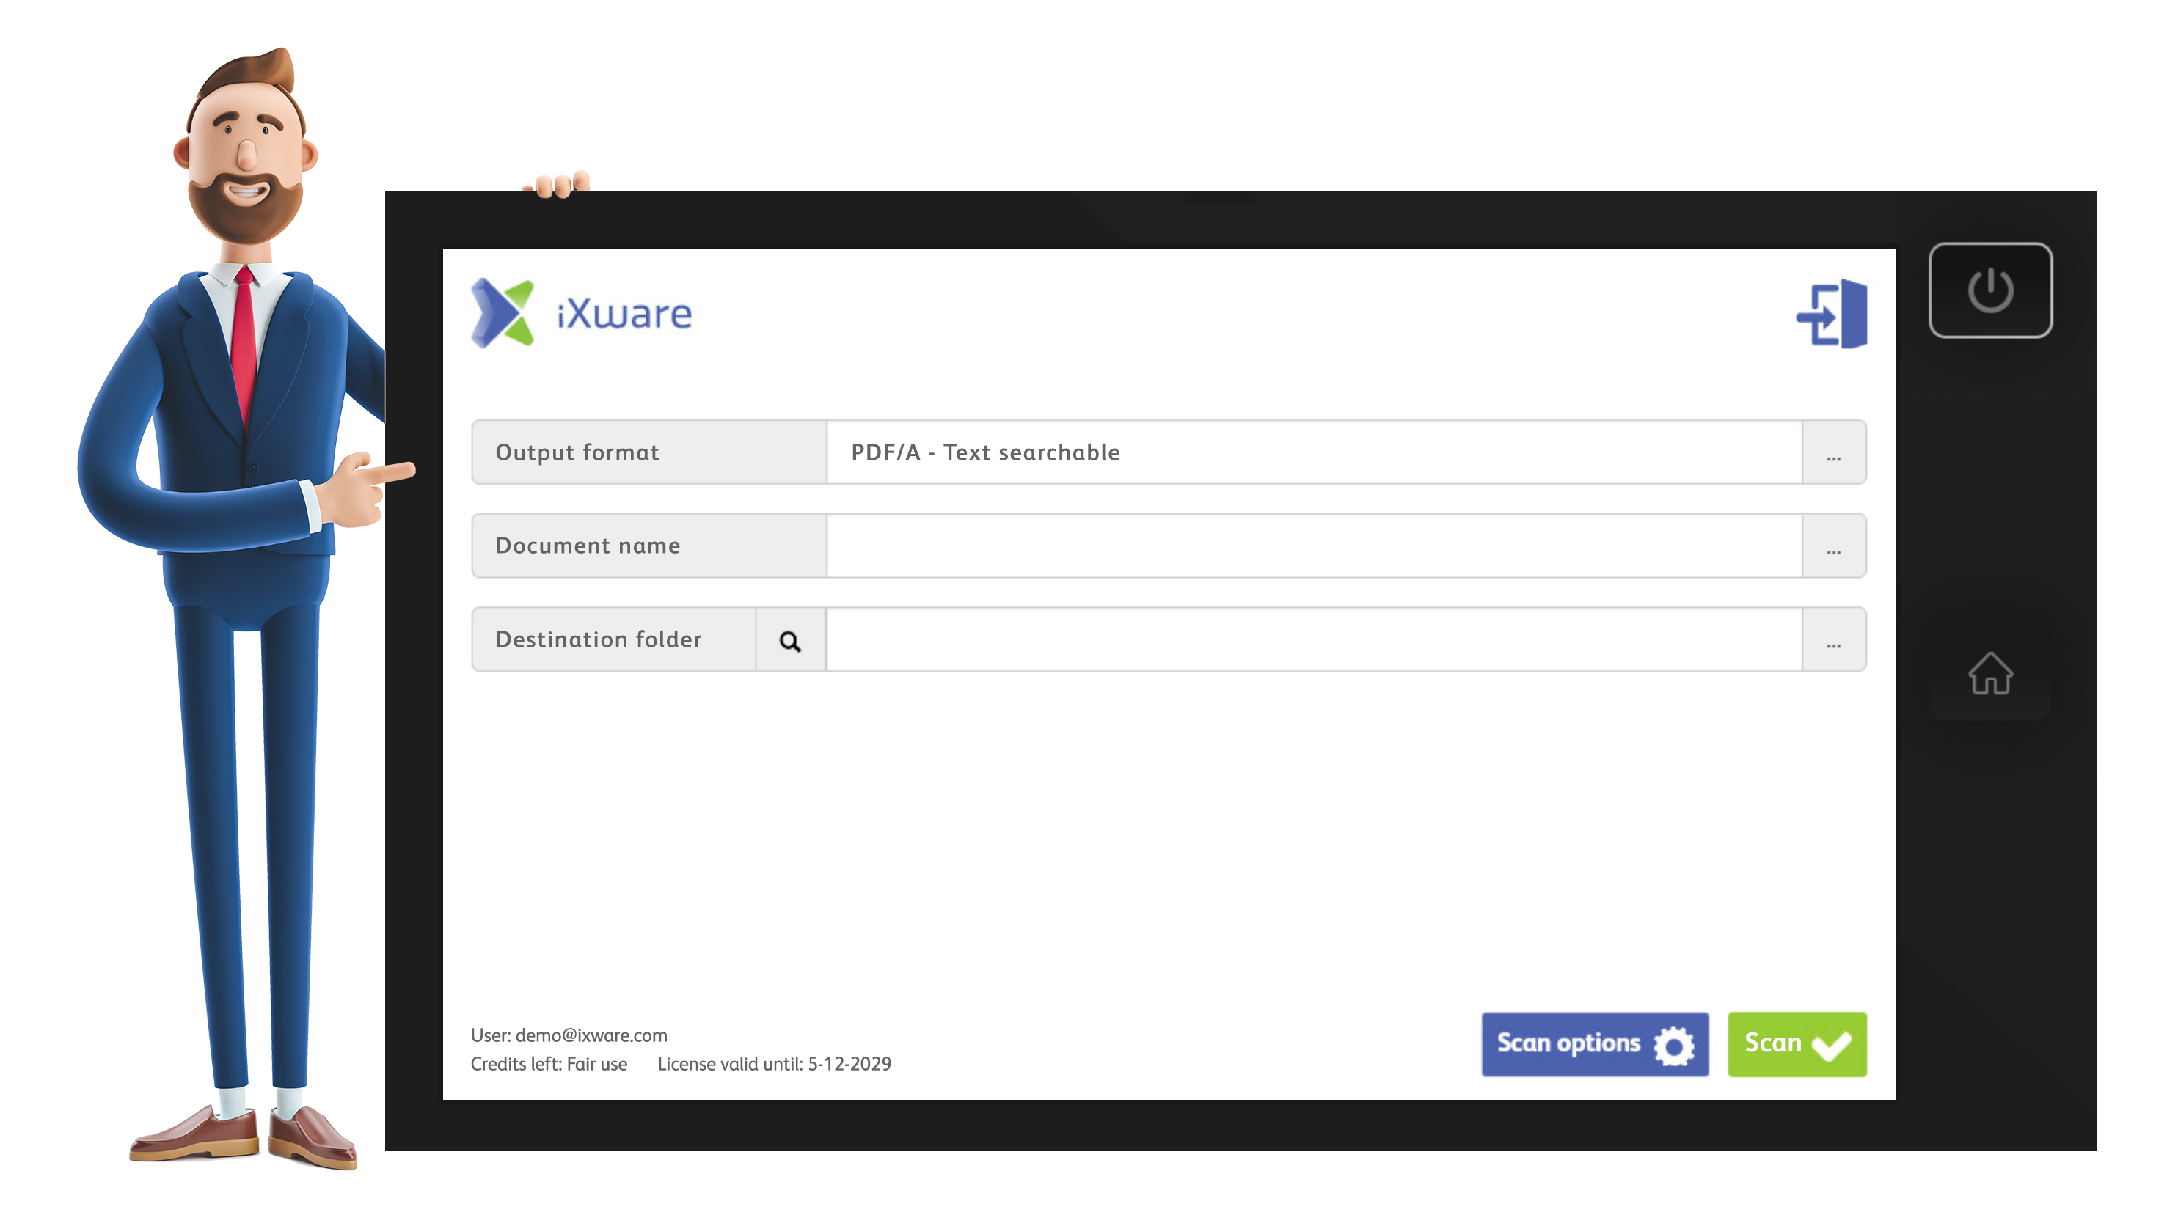The width and height of the screenshot is (2178, 1215).
Task: Click inside the Document name input field
Action: tap(1313, 547)
